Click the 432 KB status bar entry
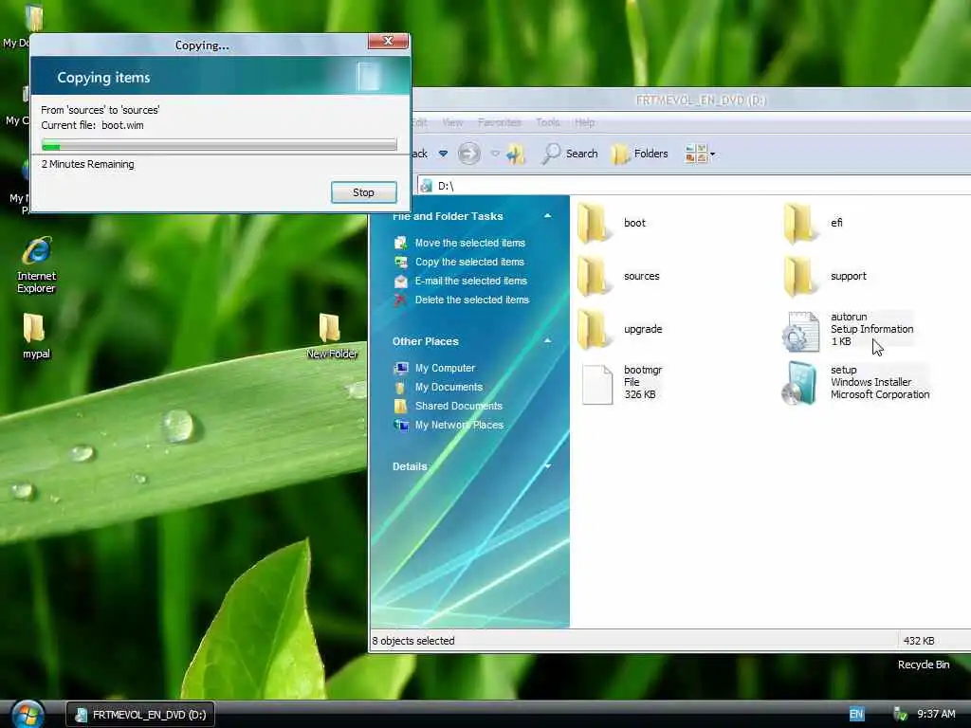Screen dimensions: 971x728 coord(918,641)
